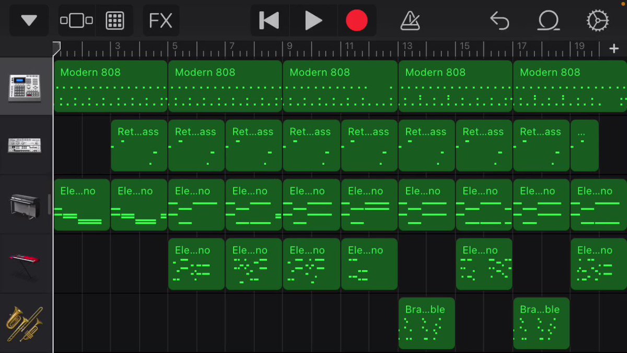The width and height of the screenshot is (627, 353).
Task: Tap bar 19 on the ruler
Action: 579,46
